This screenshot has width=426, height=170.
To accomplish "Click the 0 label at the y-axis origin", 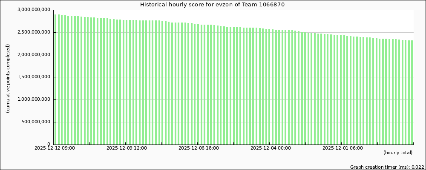I will point(49,144).
